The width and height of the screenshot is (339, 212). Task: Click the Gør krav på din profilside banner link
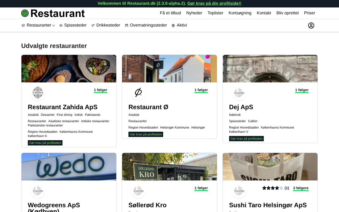[x=214, y=3]
